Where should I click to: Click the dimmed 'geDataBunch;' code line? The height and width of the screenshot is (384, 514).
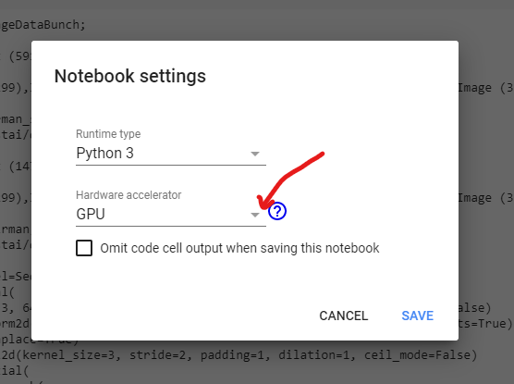43,25
